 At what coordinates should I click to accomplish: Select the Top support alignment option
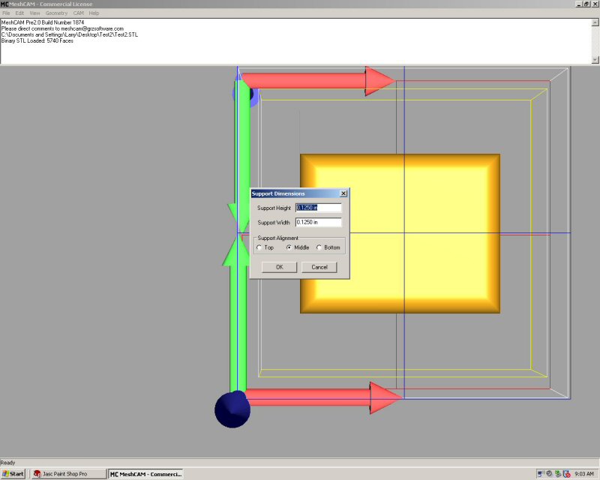259,247
